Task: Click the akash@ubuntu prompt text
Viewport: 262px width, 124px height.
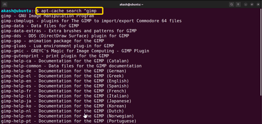Action: [16, 11]
